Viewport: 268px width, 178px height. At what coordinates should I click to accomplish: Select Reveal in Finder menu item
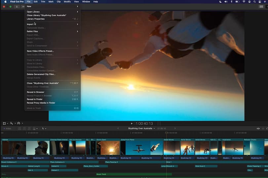click(35, 99)
